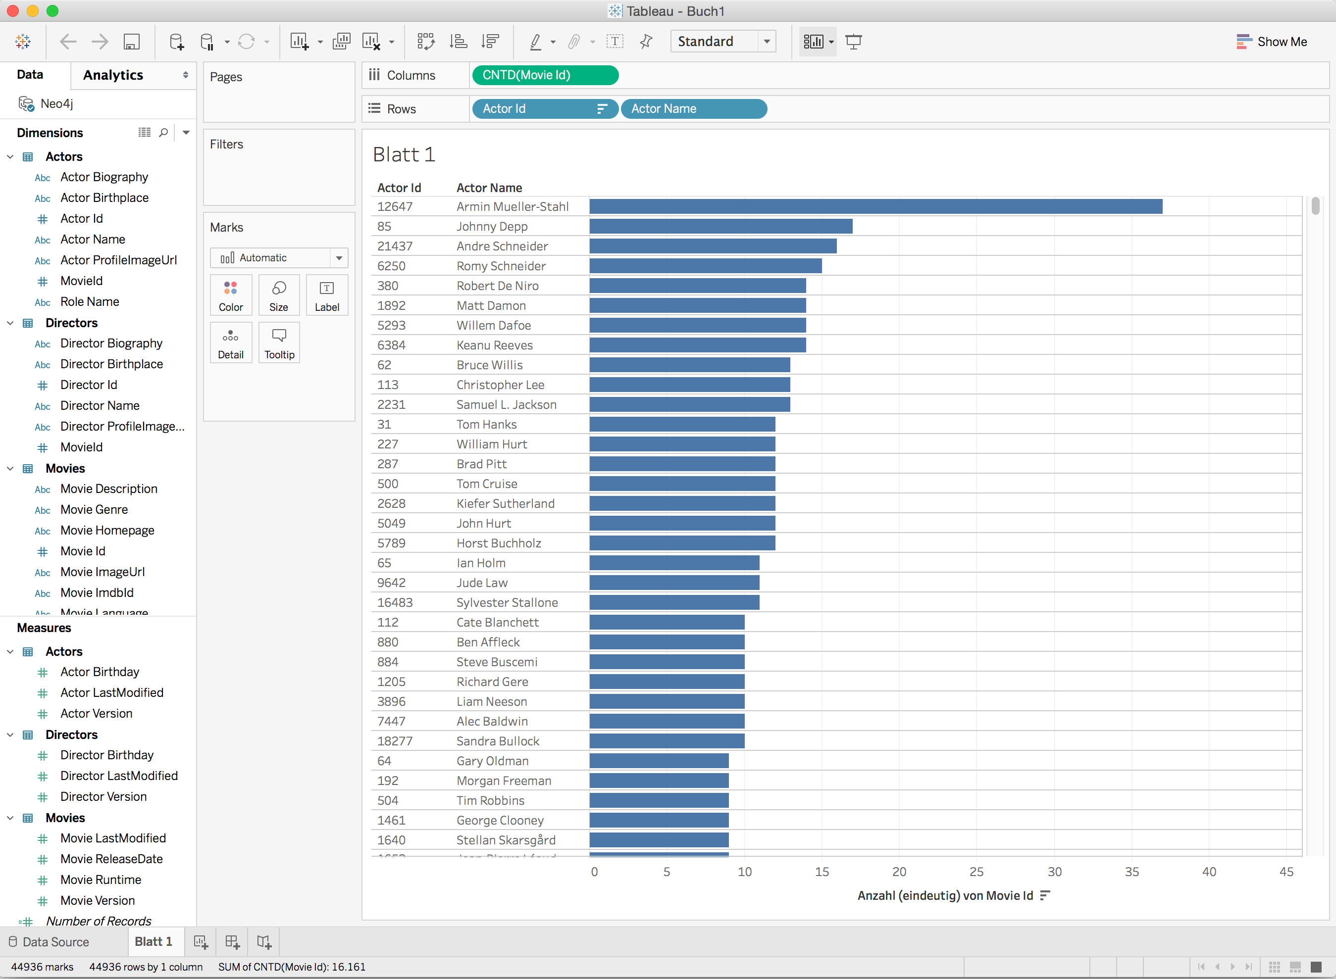The image size is (1336, 979).
Task: Click the Duplicate sheet icon
Action: (x=341, y=42)
